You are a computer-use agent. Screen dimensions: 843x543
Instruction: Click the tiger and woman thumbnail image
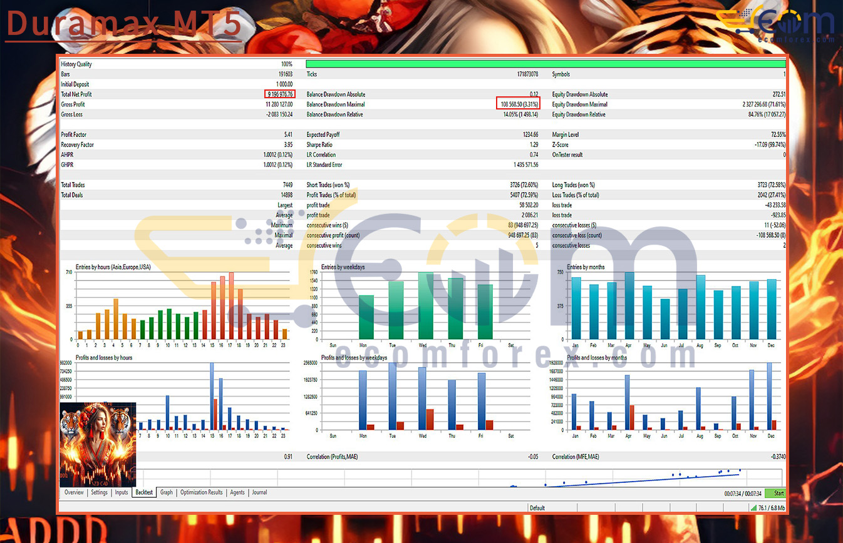(98, 445)
